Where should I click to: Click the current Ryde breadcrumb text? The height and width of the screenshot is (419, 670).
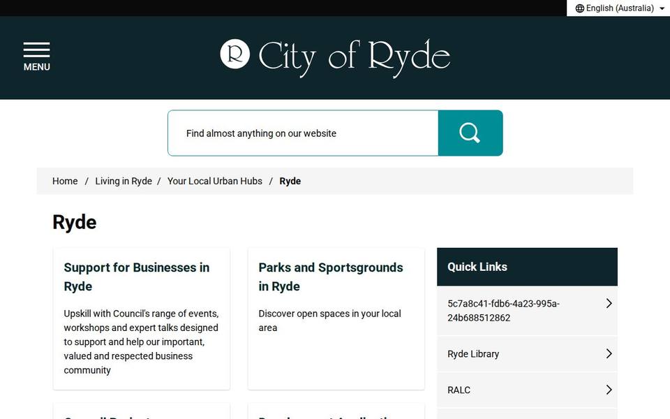point(290,182)
